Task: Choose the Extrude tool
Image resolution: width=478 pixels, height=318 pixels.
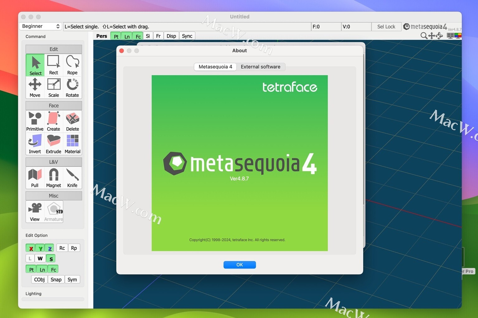Action: [54, 144]
